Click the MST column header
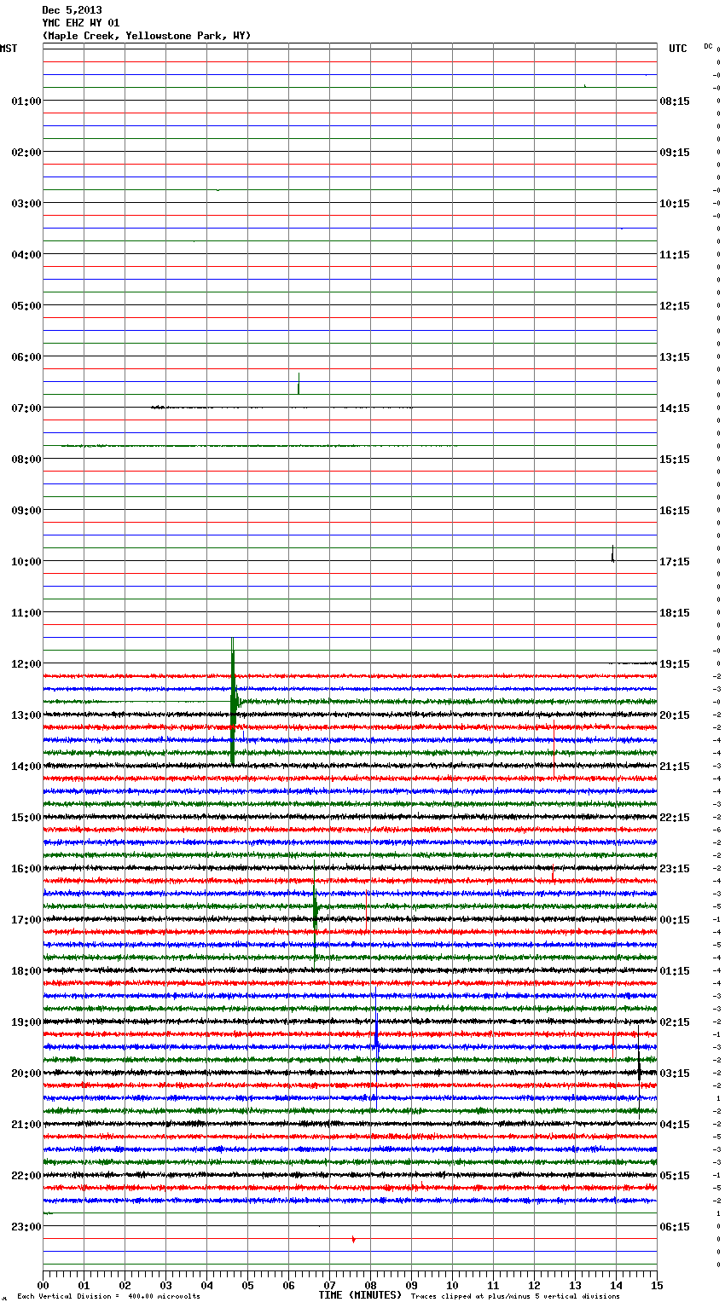 [x=9, y=49]
